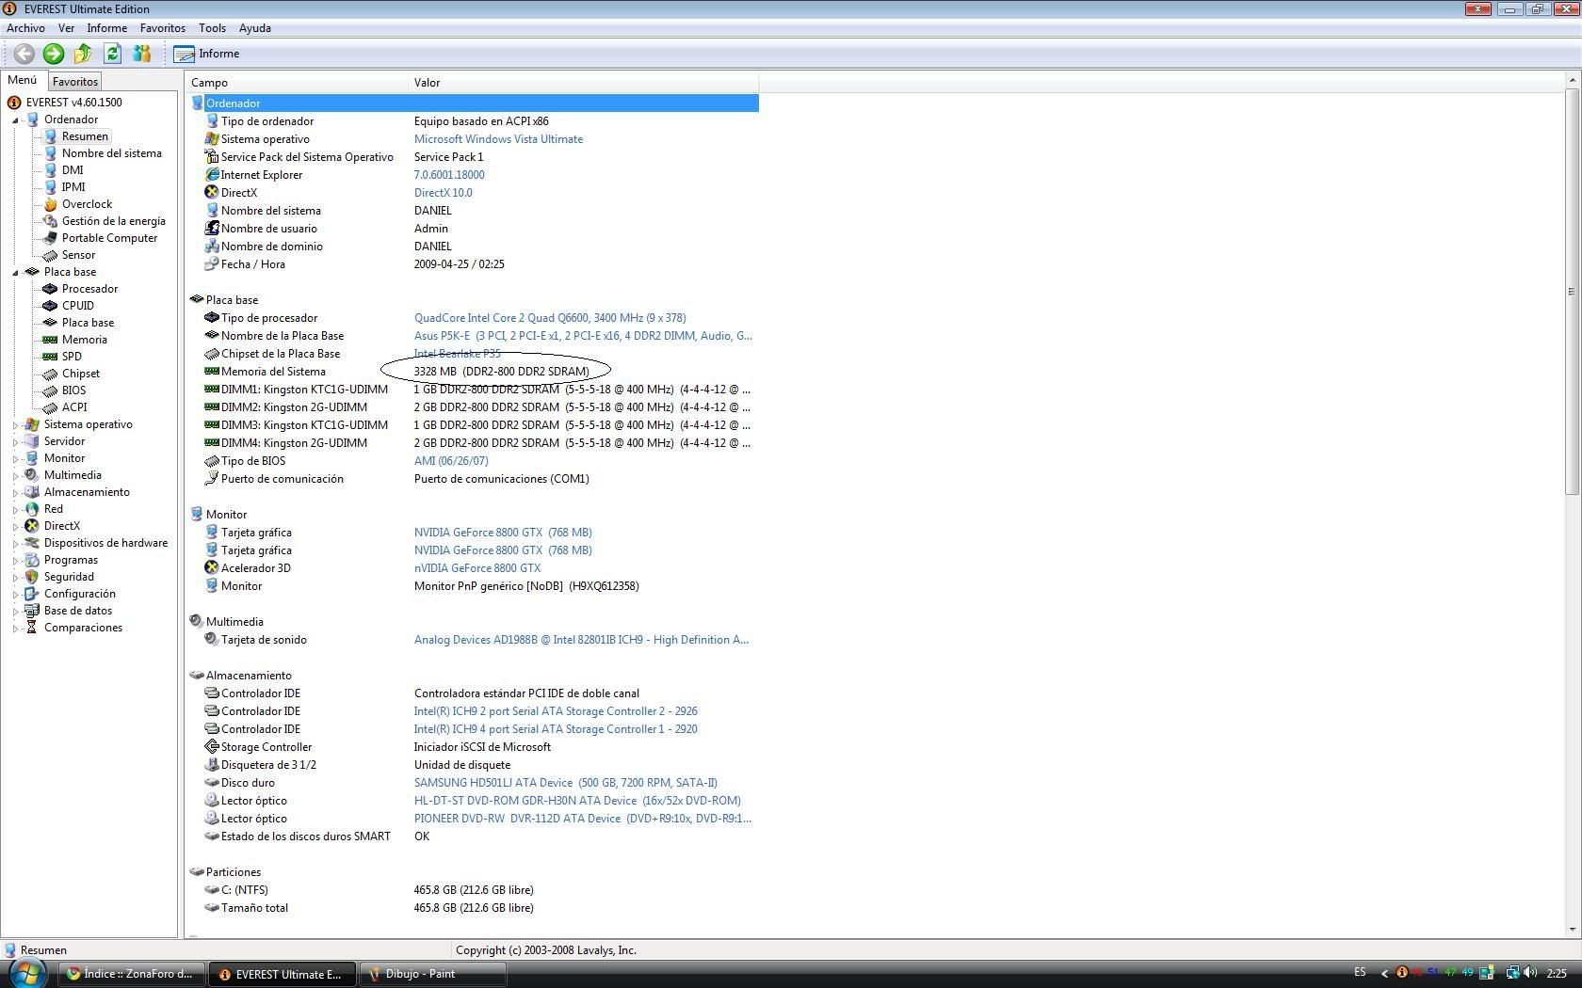The height and width of the screenshot is (988, 1582).
Task: Click the users icon in the toolbar
Action: click(x=141, y=54)
